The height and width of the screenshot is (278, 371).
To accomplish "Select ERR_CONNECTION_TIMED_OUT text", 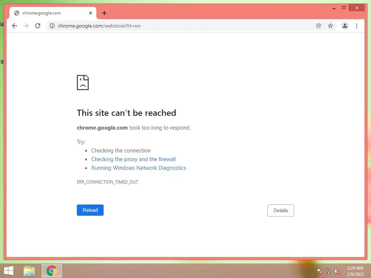I will (107, 182).
